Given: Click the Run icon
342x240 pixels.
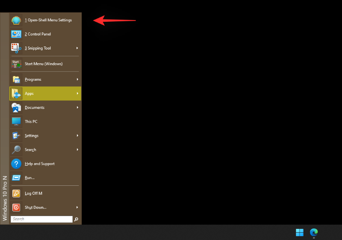Looking at the screenshot, I should point(16,178).
